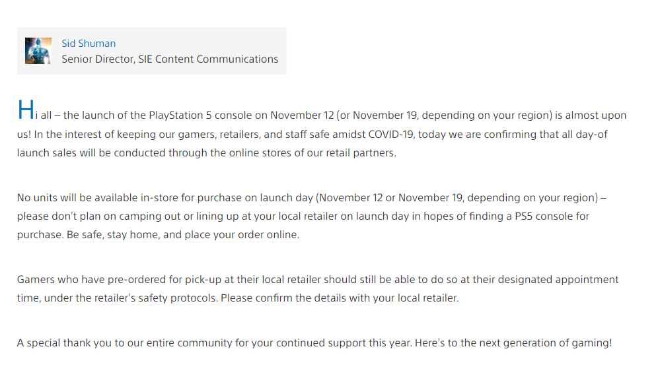Click the phrase "No units will be available"

(x=77, y=198)
